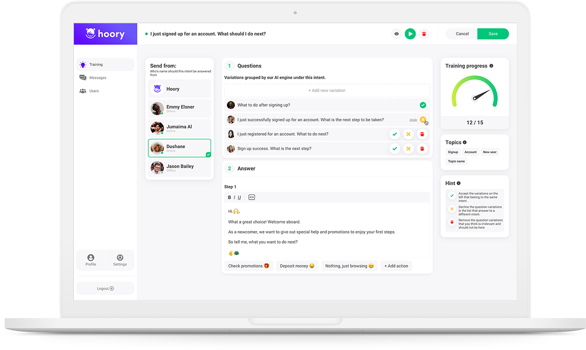Select Emmy Elsner as sender
The height and width of the screenshot is (350, 586).
[x=180, y=108]
